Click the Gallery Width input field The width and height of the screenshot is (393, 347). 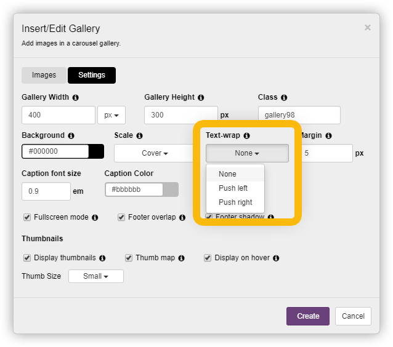[59, 115]
